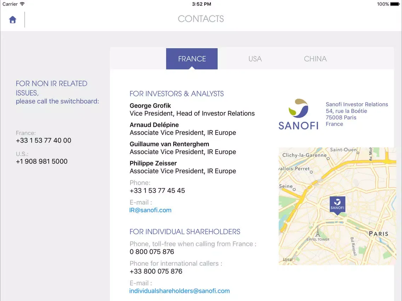
Task: Open the CHINA tab
Action: (x=315, y=59)
